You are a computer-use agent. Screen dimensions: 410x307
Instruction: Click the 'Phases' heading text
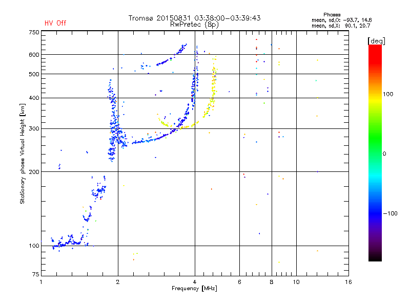click(332, 15)
